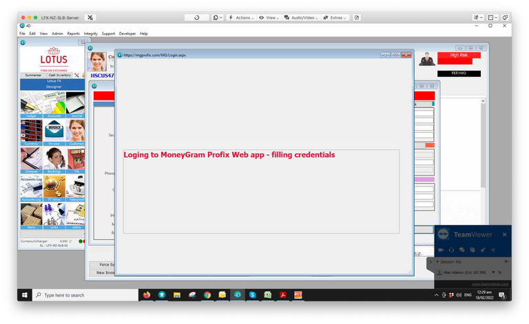The height and width of the screenshot is (324, 529).
Task: Click the remote control cursor icon for Milan Adamov
Action: tap(500, 272)
